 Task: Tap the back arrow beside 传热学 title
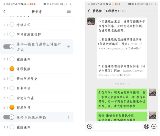click(x=5, y=11)
